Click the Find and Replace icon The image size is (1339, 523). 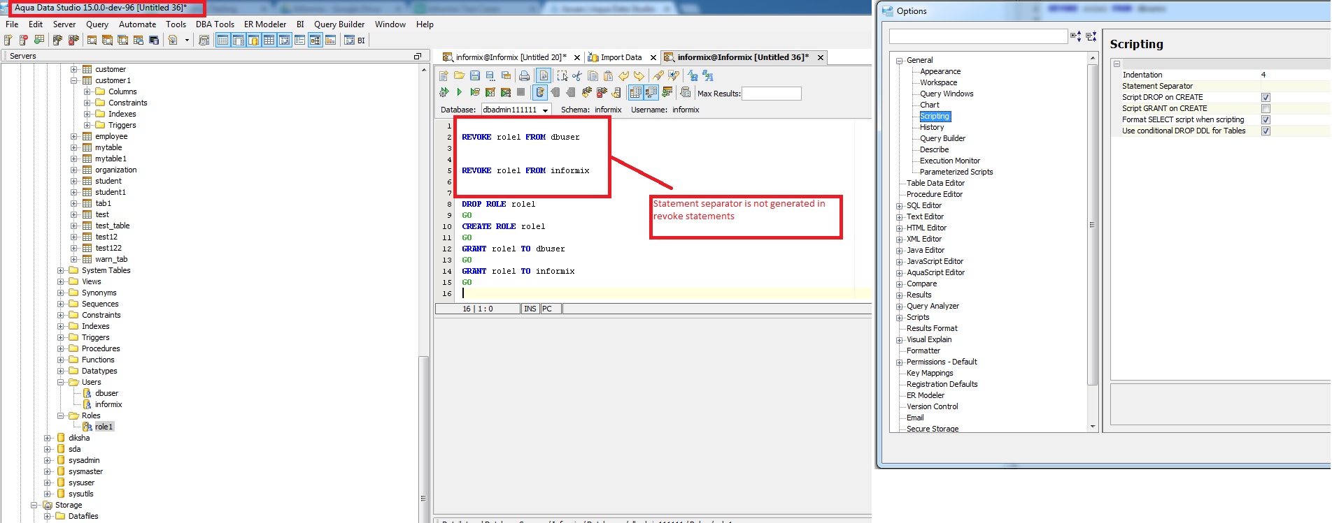(674, 75)
